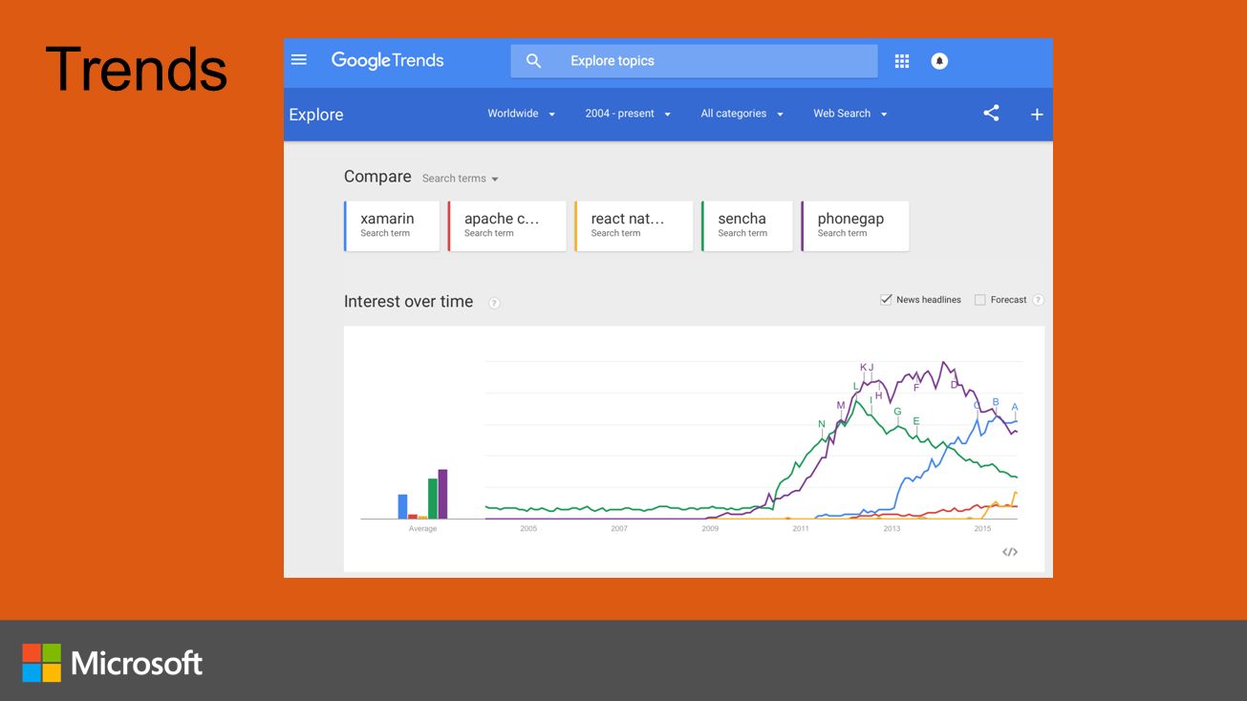Click news headline marker A on chart
Image resolution: width=1247 pixels, height=701 pixels.
tap(1015, 408)
